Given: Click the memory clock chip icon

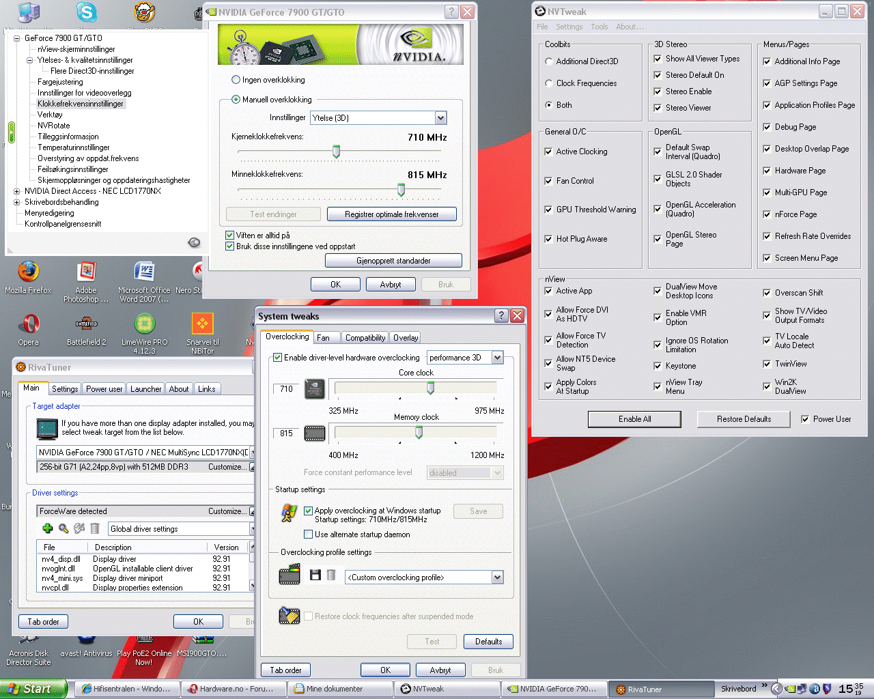Looking at the screenshot, I should click(314, 433).
